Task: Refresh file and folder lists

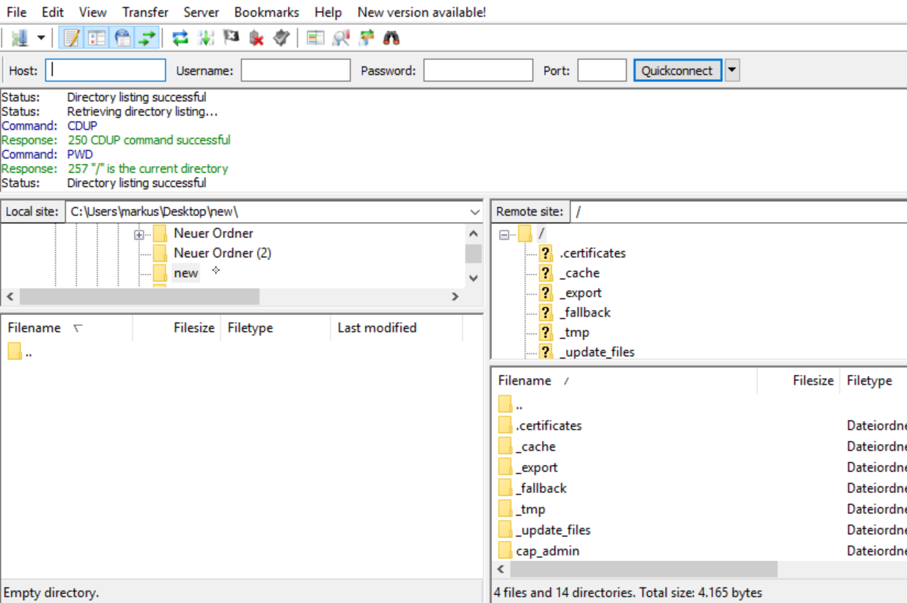Action: tap(180, 37)
